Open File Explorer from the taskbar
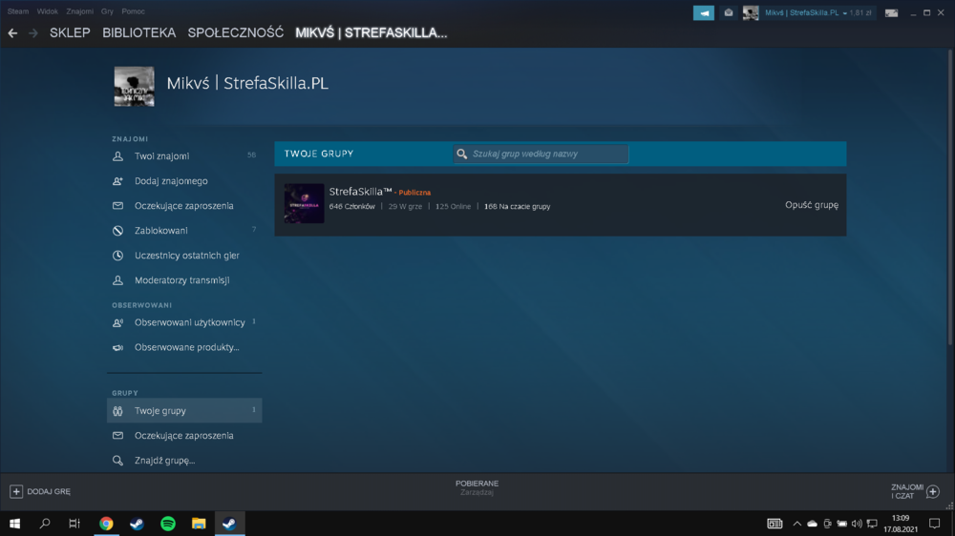This screenshot has height=536, width=955. click(199, 524)
